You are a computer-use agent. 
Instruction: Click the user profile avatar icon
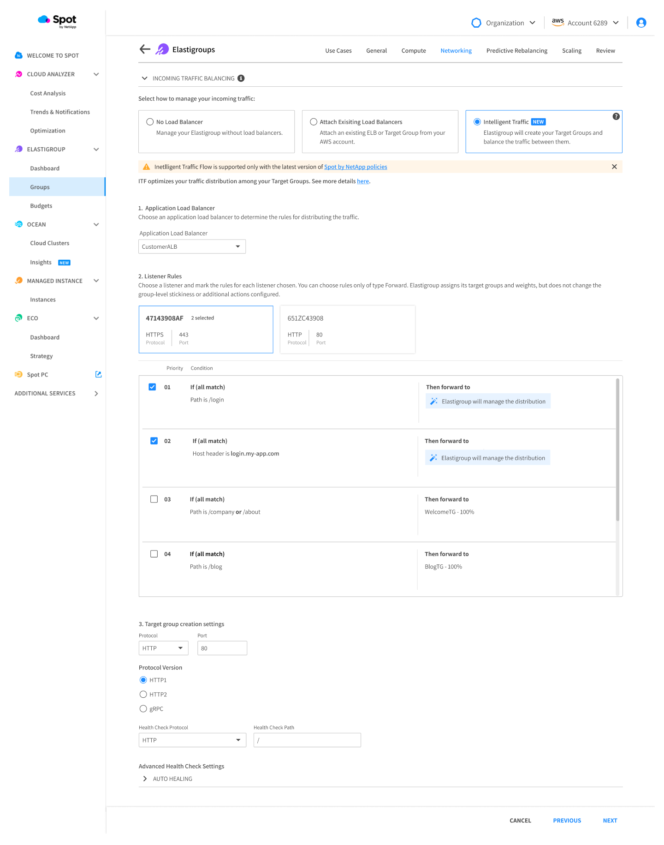tap(640, 23)
